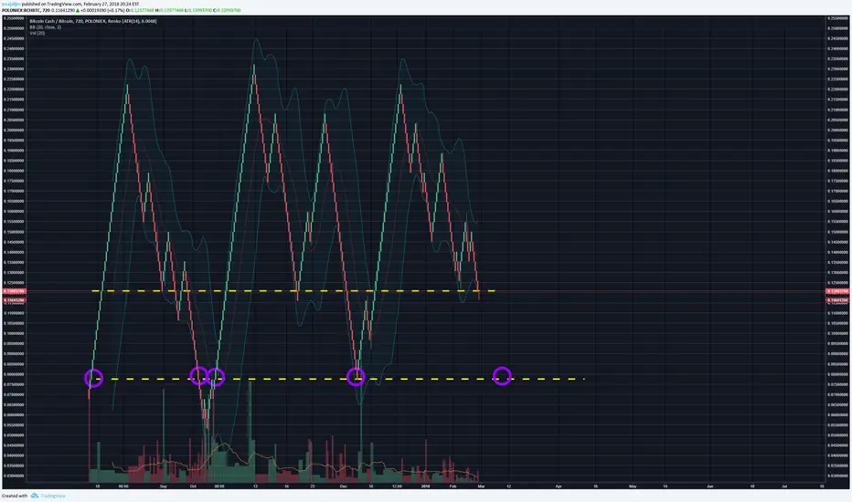The height and width of the screenshot is (502, 852).
Task: Click the 'Mar' label on time axis
Action: (x=481, y=486)
